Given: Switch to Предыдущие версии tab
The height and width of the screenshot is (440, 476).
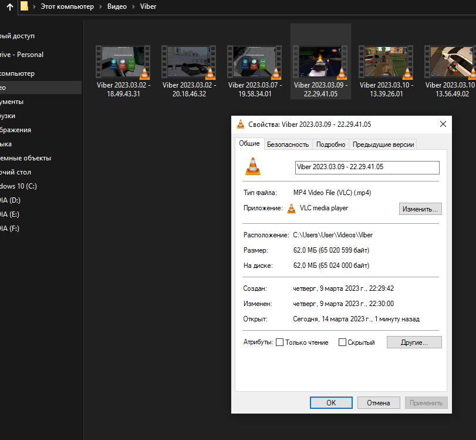Looking at the screenshot, I should pyautogui.click(x=383, y=145).
